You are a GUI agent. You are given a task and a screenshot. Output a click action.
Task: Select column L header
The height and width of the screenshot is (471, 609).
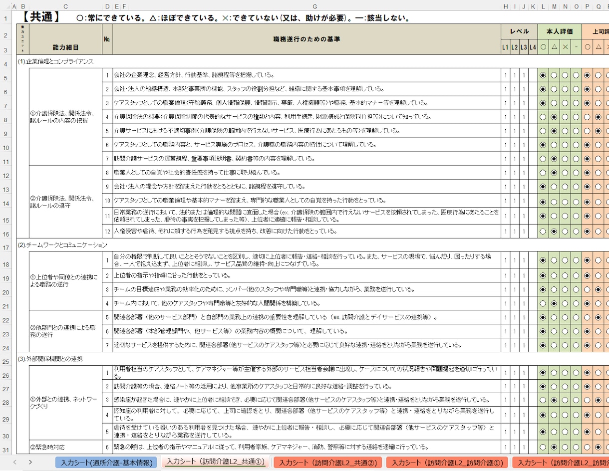tap(543, 6)
